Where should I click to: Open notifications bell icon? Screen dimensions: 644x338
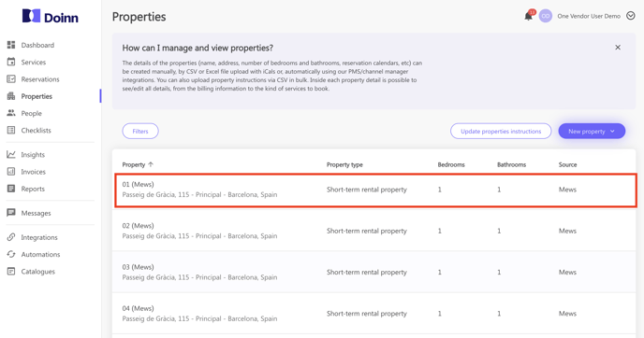click(x=528, y=16)
